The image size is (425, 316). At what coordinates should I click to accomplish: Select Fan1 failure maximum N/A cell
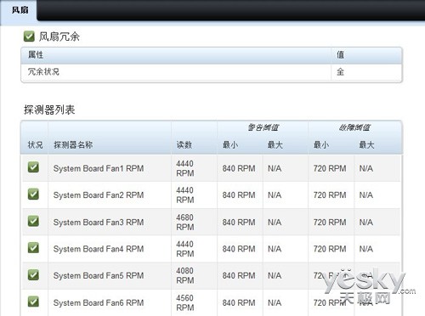tap(366, 168)
